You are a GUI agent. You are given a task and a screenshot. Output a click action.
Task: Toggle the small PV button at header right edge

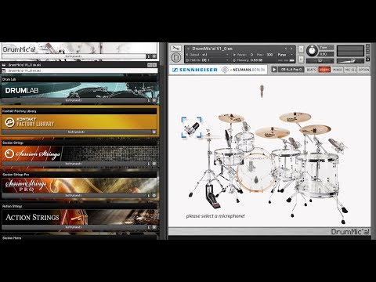367,60
